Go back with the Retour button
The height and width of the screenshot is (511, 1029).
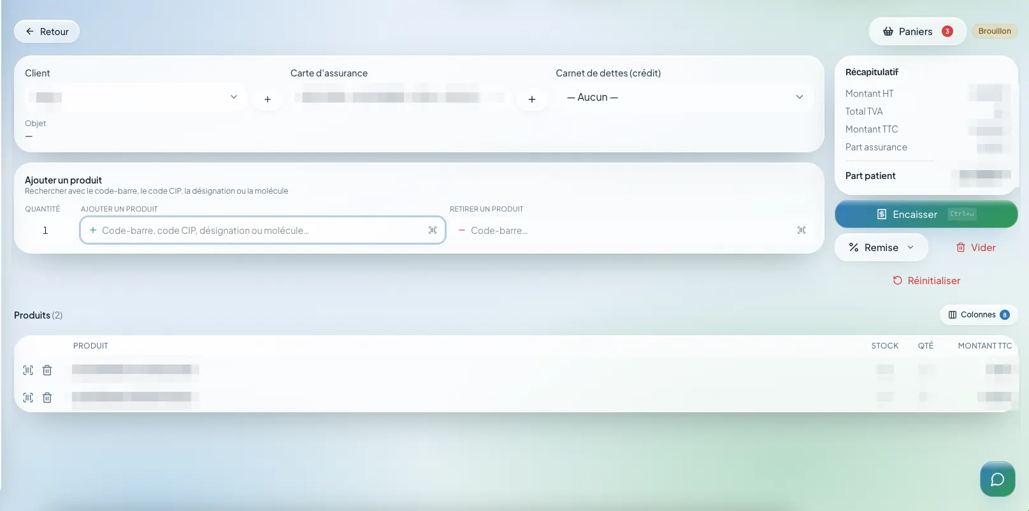[x=47, y=31]
